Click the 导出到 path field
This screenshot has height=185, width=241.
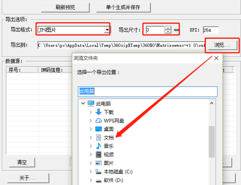121,45
